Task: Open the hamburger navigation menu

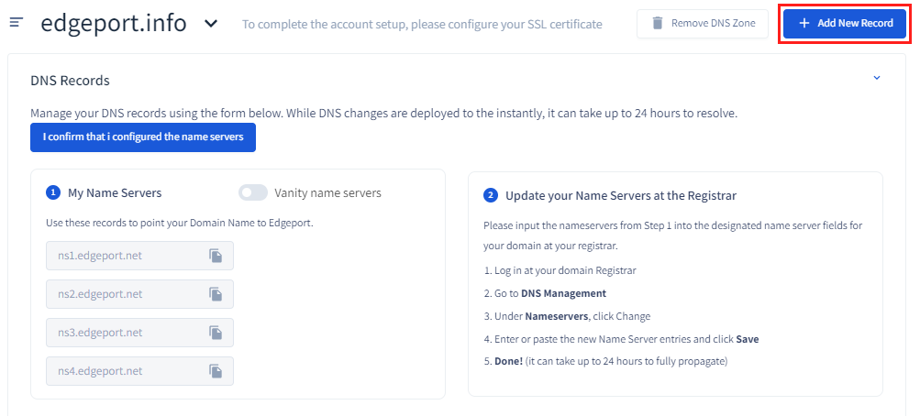Action: point(16,23)
